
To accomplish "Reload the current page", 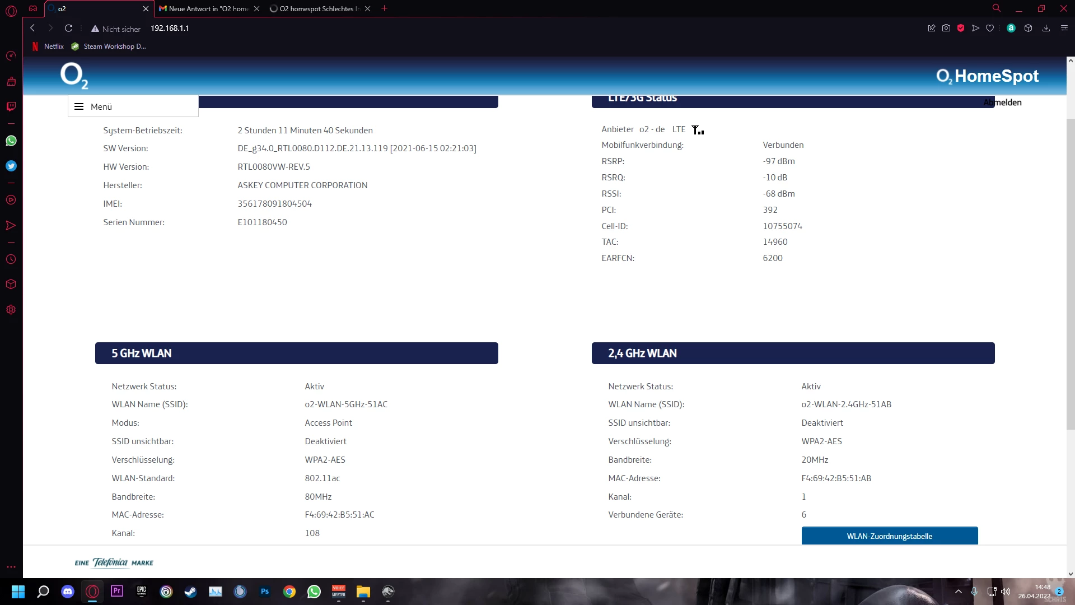I will (x=68, y=28).
